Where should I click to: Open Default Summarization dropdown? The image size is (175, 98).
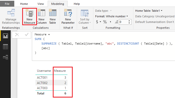pyautogui.click(x=155, y=22)
